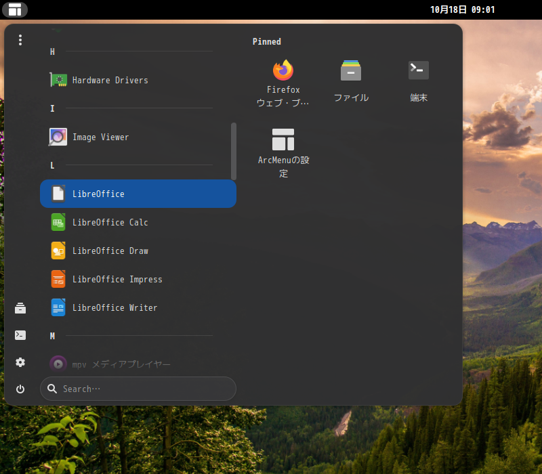Open the three-dot menu above the sidebar
The height and width of the screenshot is (474, 542).
[20, 40]
